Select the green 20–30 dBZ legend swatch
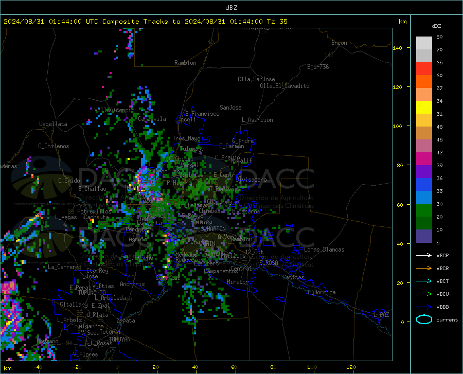Screen dimensions: 463x374 [x=424, y=210]
